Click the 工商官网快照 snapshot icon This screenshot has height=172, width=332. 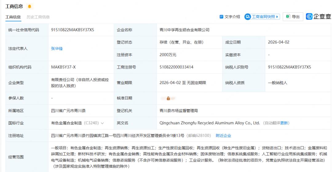click(247, 17)
